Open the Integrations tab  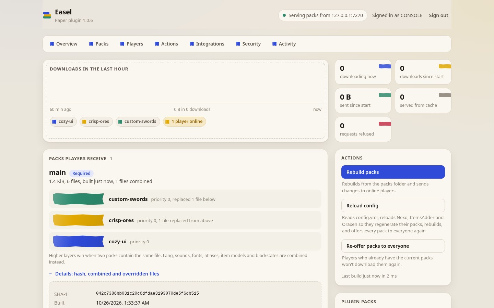pos(207,44)
